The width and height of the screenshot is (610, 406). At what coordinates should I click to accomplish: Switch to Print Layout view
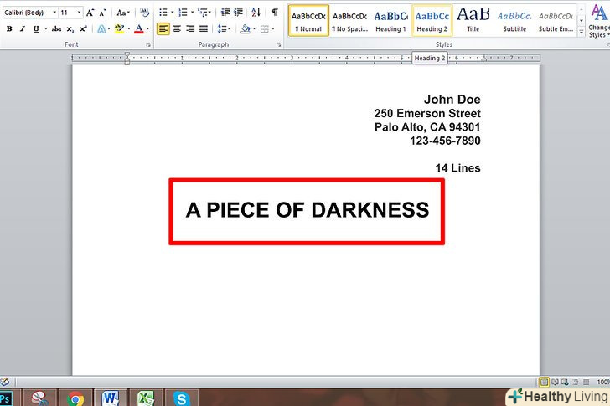545,383
